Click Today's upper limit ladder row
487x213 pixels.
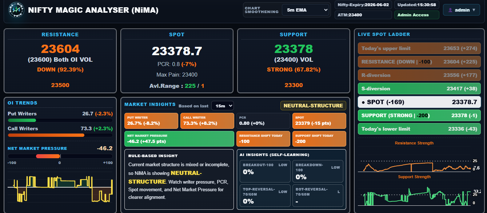(419, 48)
